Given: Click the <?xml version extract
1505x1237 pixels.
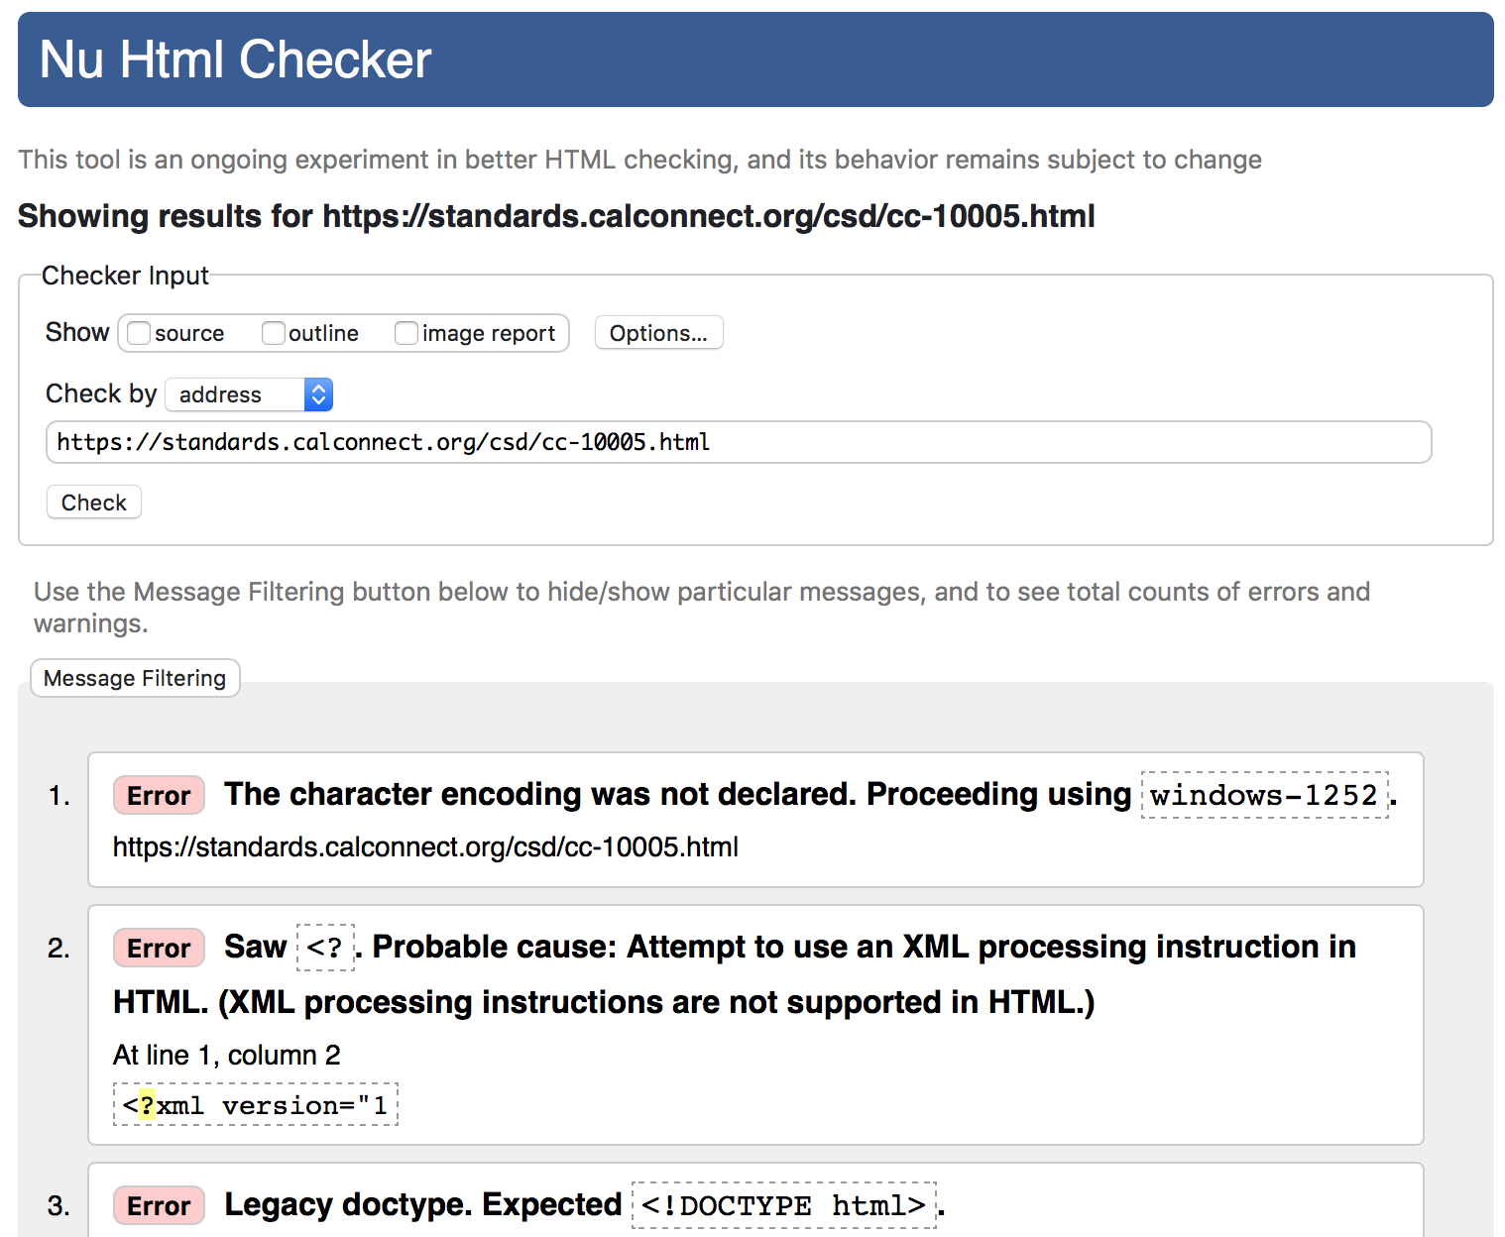Looking at the screenshot, I should pyautogui.click(x=254, y=1104).
